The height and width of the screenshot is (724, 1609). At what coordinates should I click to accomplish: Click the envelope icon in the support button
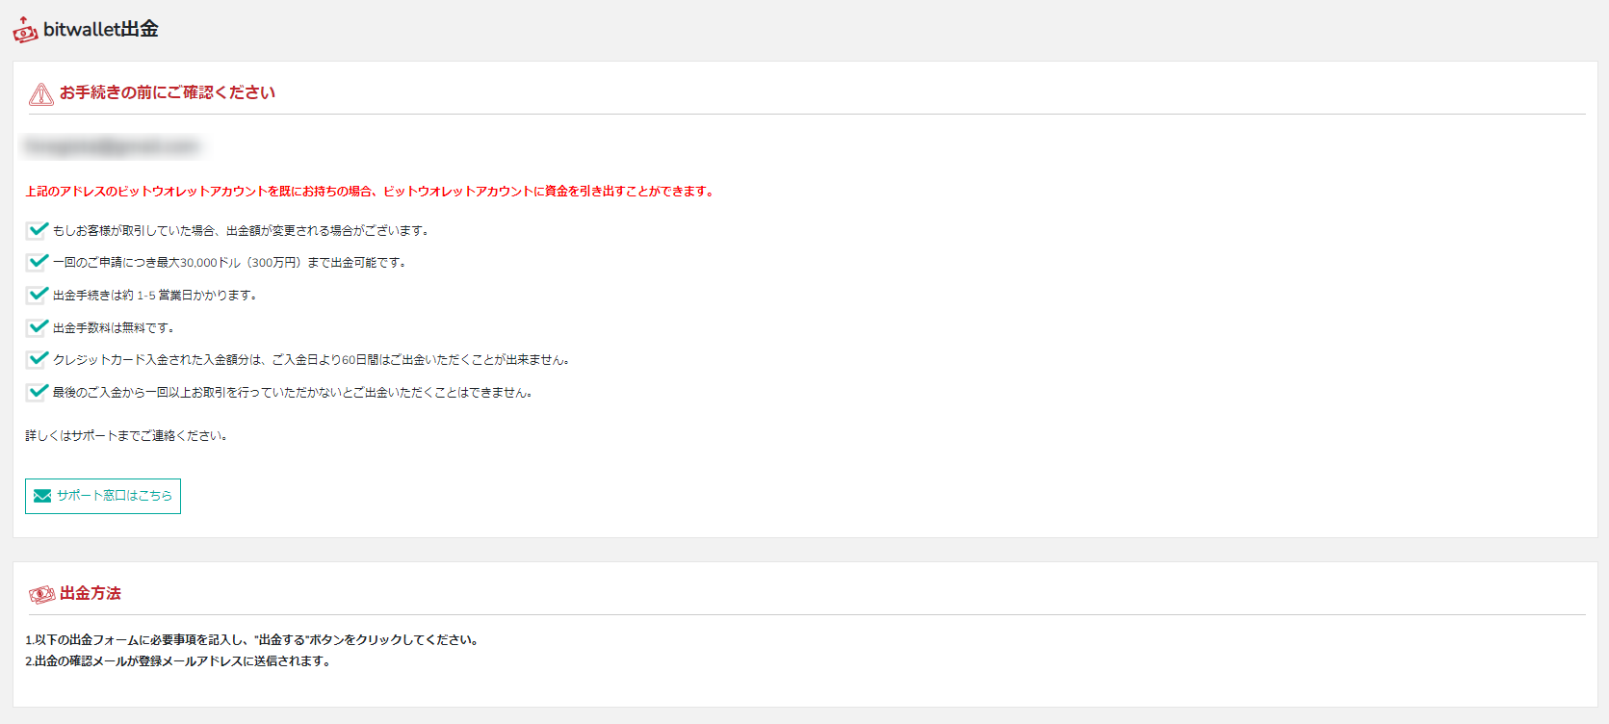[42, 496]
